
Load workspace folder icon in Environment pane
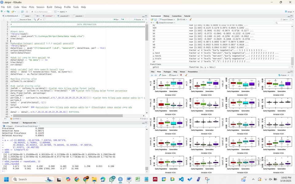coord(152,20)
